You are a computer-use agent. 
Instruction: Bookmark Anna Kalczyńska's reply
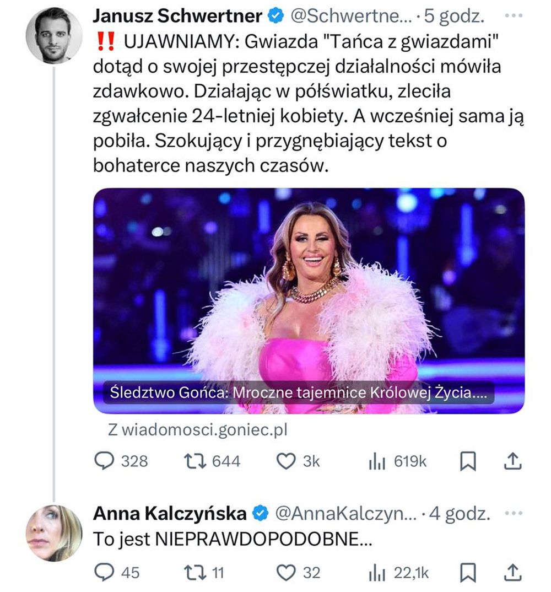(468, 573)
